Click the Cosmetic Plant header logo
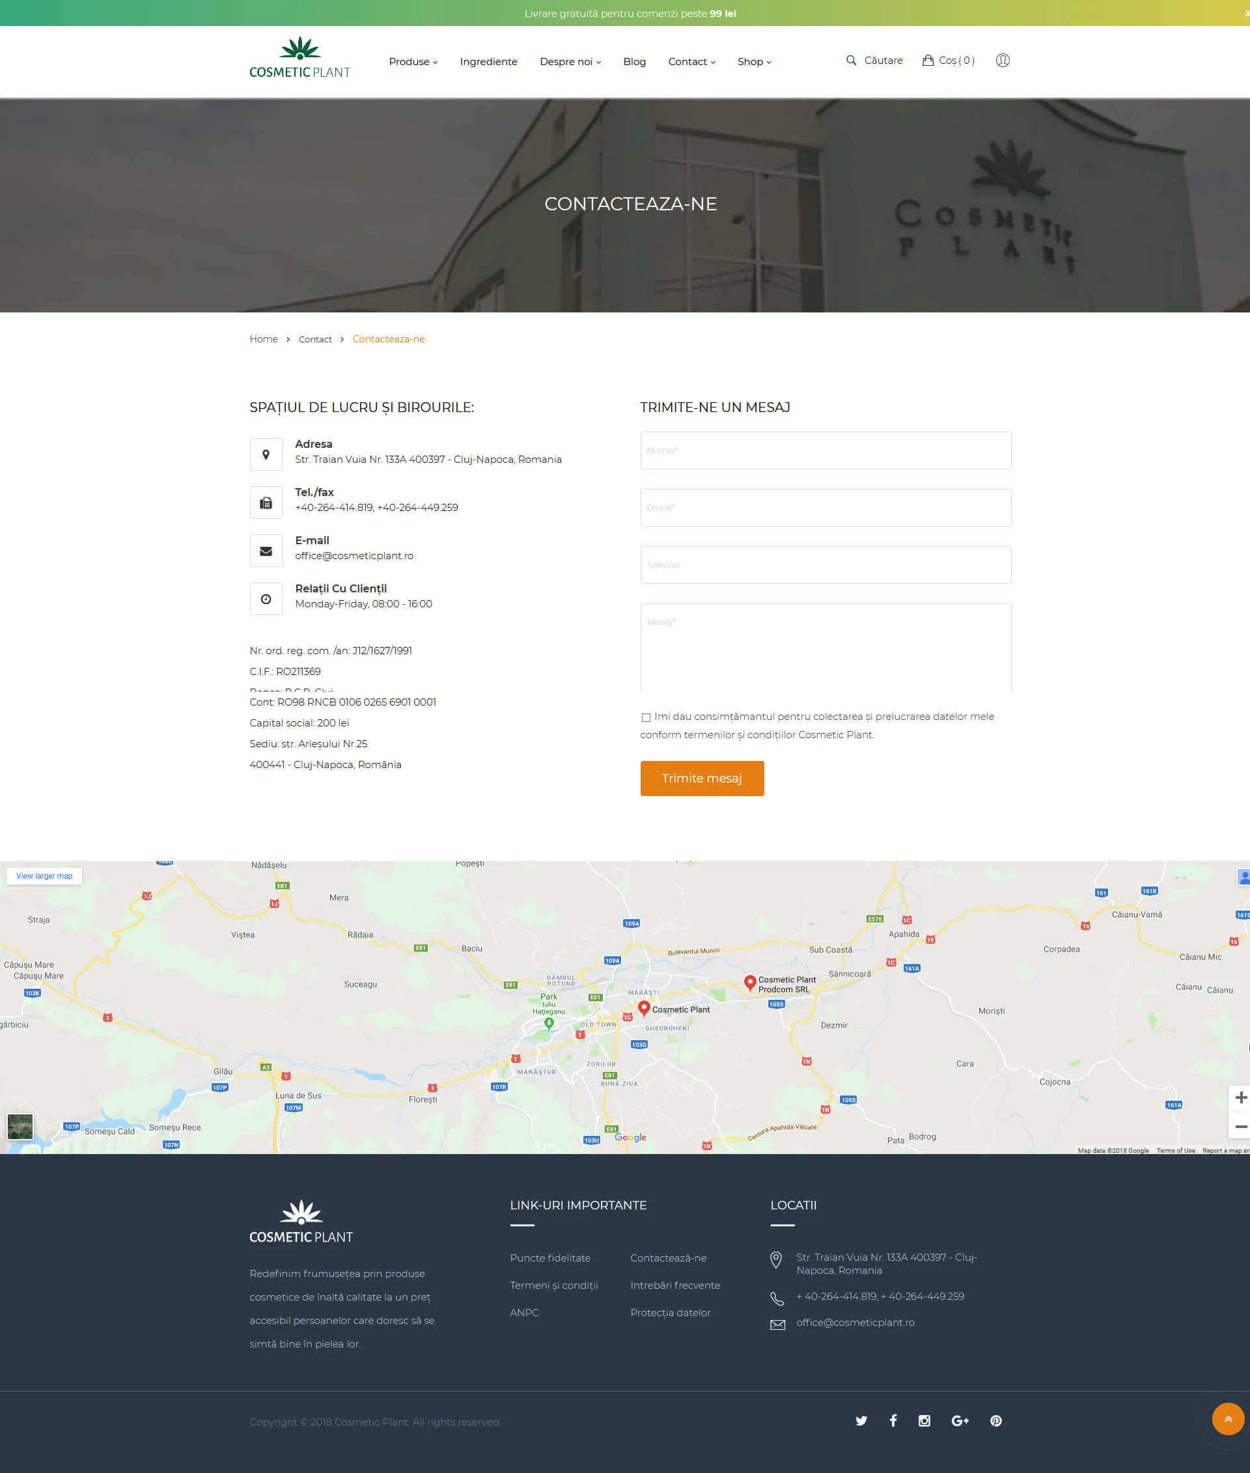 point(299,57)
